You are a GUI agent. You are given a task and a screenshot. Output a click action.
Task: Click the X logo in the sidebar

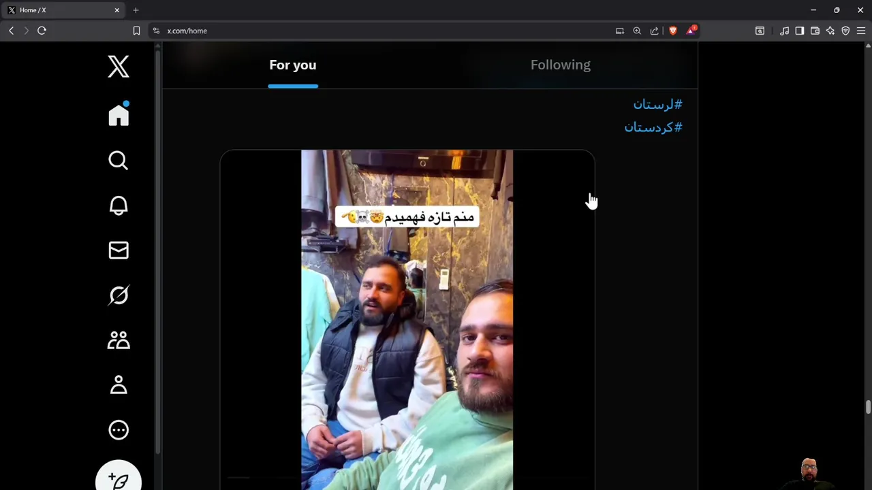pos(119,67)
